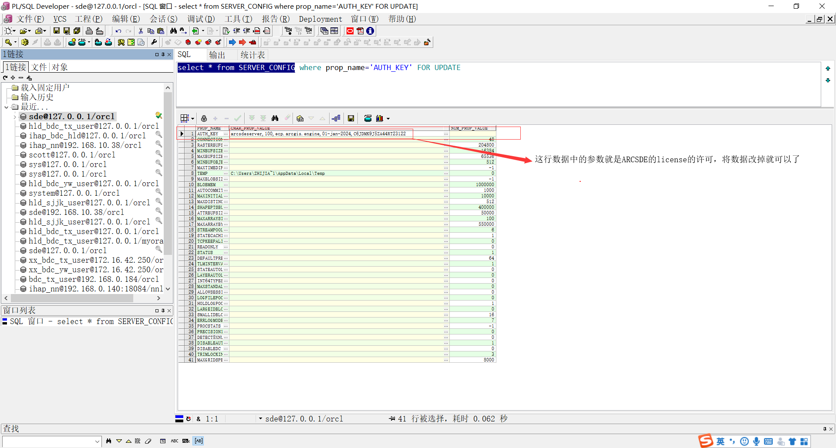Open 载入固定用户 folder item
836x448 pixels.
45,88
